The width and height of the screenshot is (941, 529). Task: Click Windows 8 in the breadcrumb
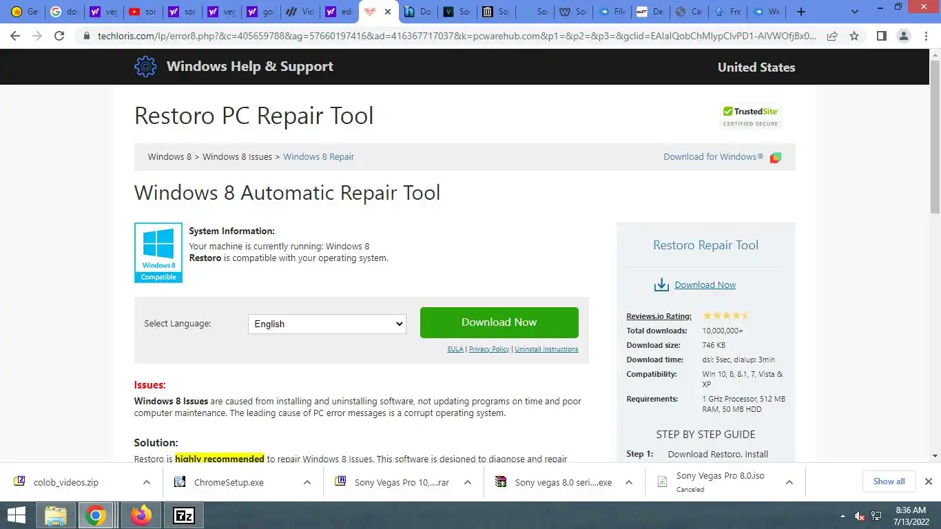169,156
